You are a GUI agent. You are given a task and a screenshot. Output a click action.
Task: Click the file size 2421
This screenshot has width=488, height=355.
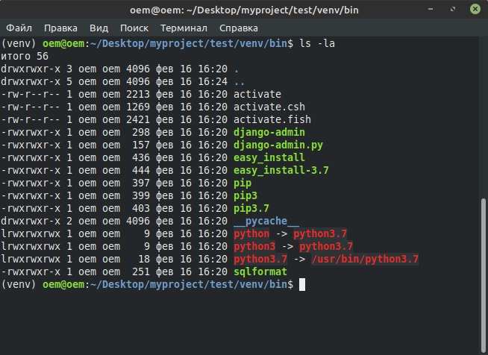click(138, 119)
